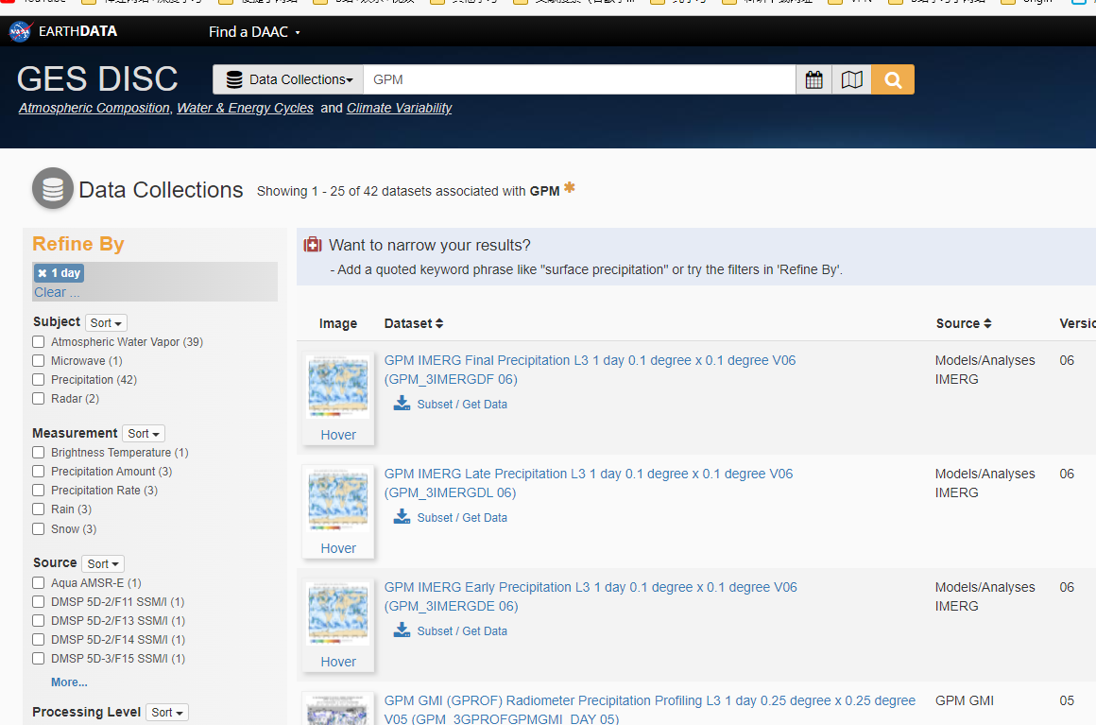1096x725 pixels.
Task: Open GPM IMERG Early Precipitation dataset link
Action: tap(591, 596)
